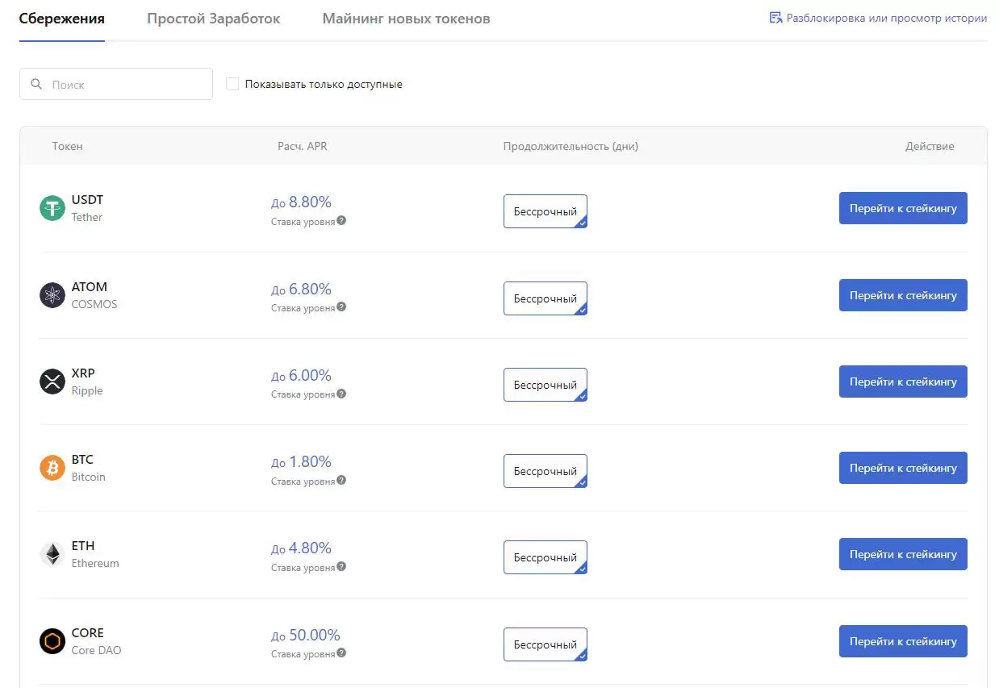
Task: Go to the "Сбережения" tab
Action: pos(61,19)
